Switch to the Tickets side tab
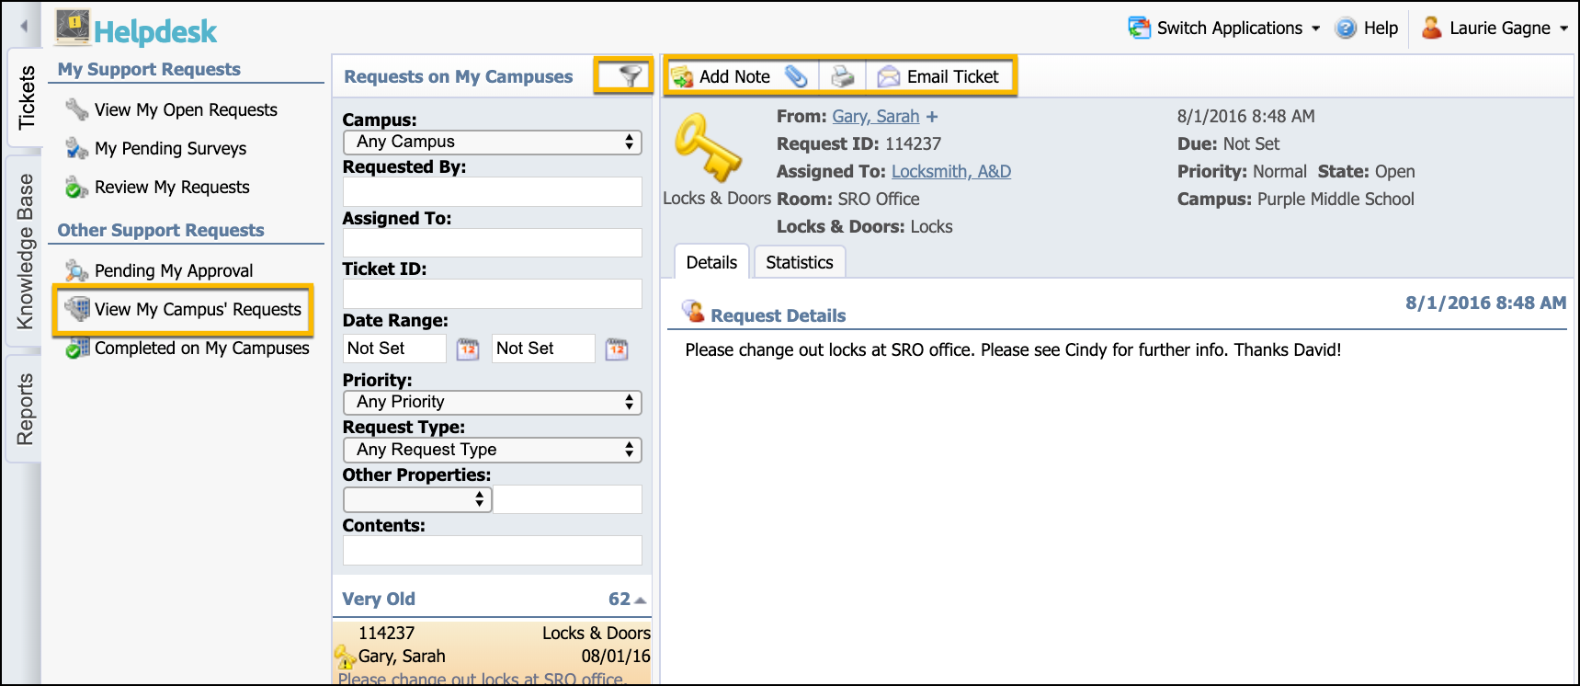The width and height of the screenshot is (1580, 686). (26, 97)
